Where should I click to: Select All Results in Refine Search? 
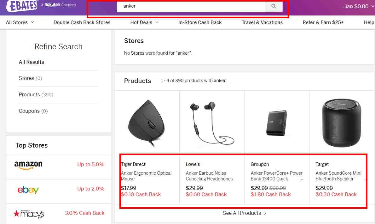coord(32,62)
